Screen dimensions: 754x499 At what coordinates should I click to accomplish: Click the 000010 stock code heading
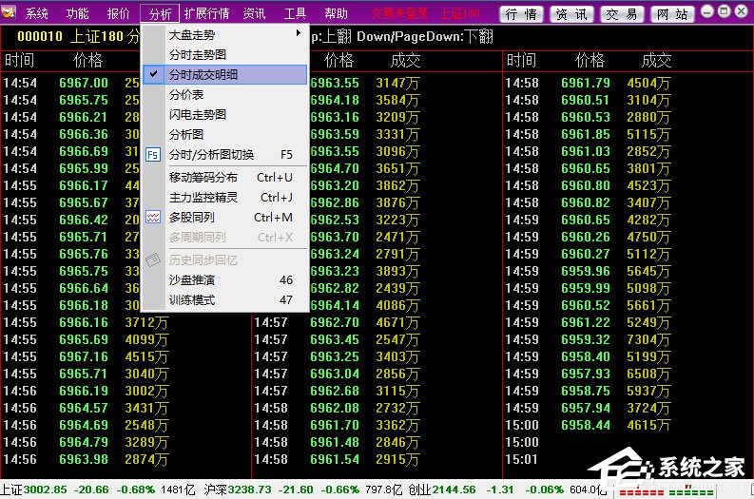pos(40,36)
